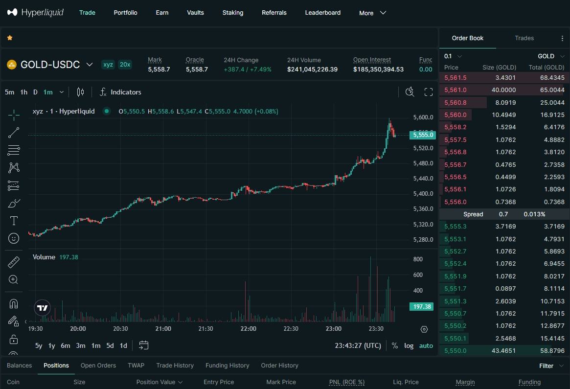570x389 pixels.
Task: Switch to the Trades tab
Action: click(524, 38)
